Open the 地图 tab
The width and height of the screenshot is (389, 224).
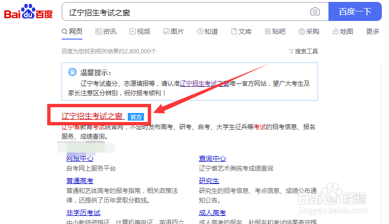pos(343,31)
